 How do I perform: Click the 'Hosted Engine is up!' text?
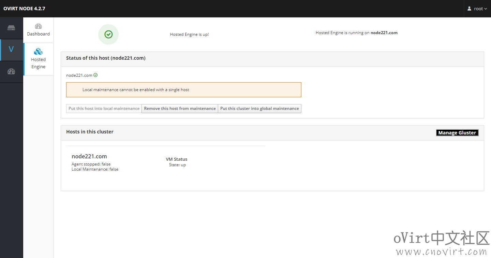point(189,34)
